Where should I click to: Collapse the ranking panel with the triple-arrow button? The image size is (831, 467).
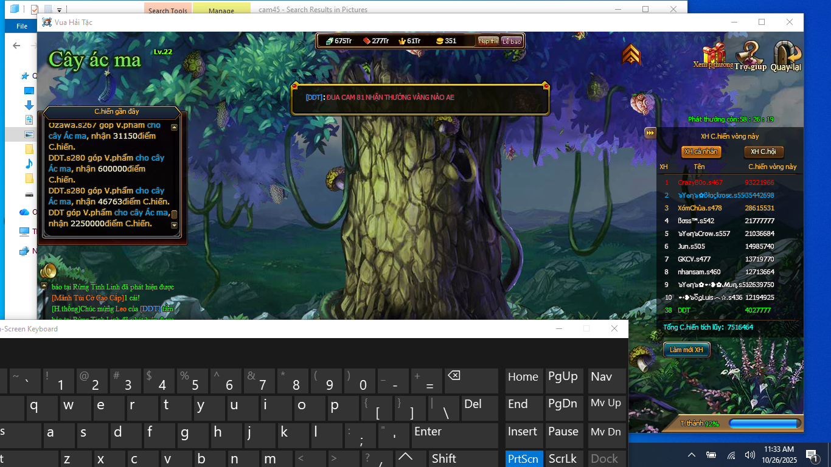[650, 133]
